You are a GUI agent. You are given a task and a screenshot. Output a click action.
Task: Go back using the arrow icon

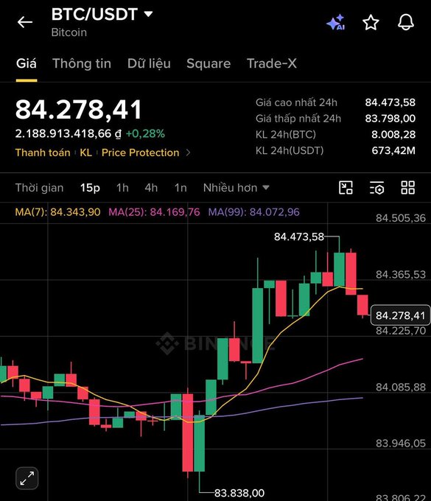(25, 22)
